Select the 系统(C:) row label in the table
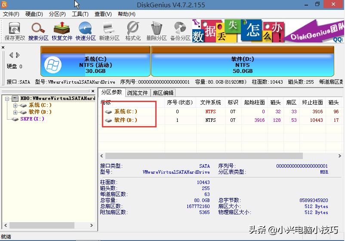The image size is (345, 241). pyautogui.click(x=126, y=111)
